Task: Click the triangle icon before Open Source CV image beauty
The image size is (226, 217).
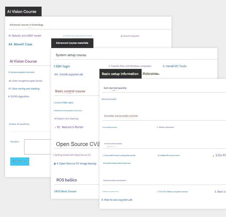Action: point(55,164)
